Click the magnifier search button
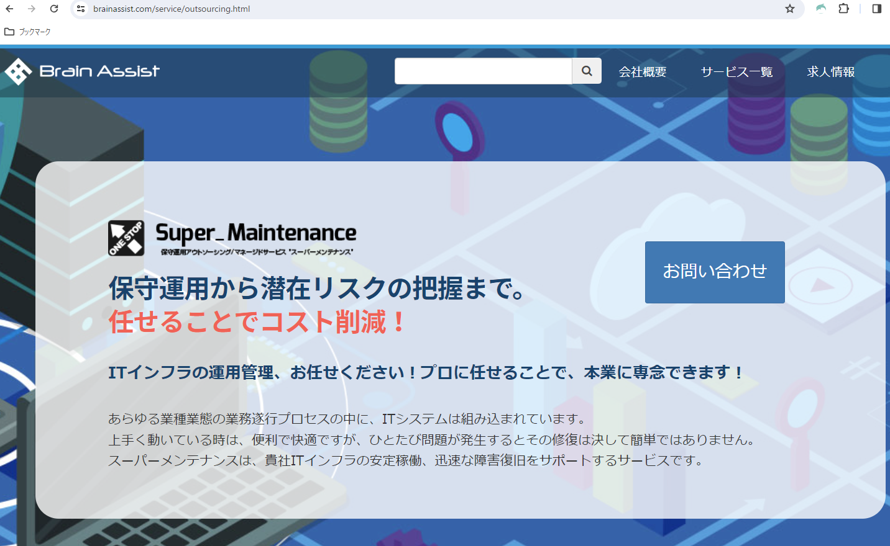This screenshot has height=546, width=890. pos(587,71)
